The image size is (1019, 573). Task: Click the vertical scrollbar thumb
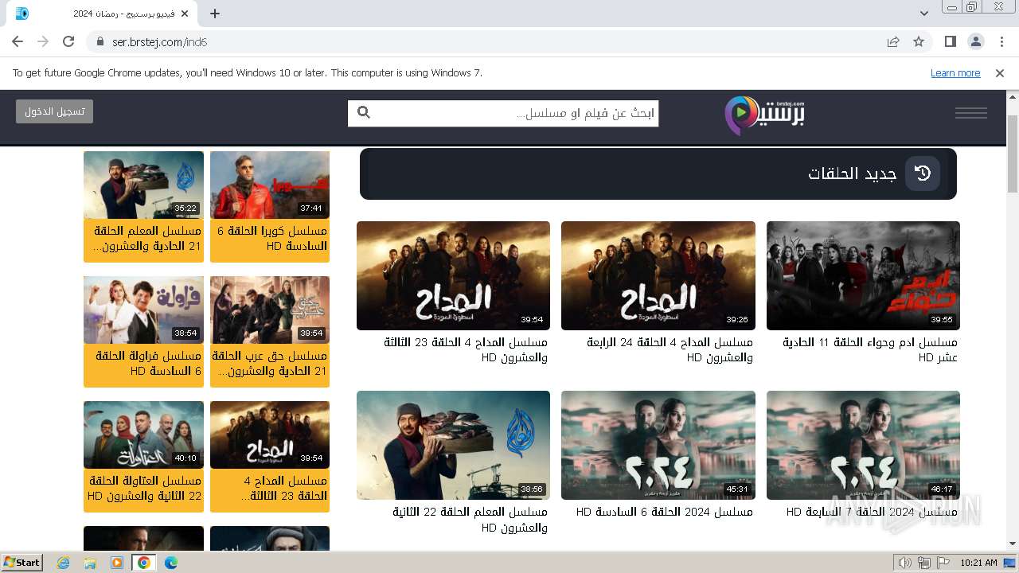[x=1013, y=153]
